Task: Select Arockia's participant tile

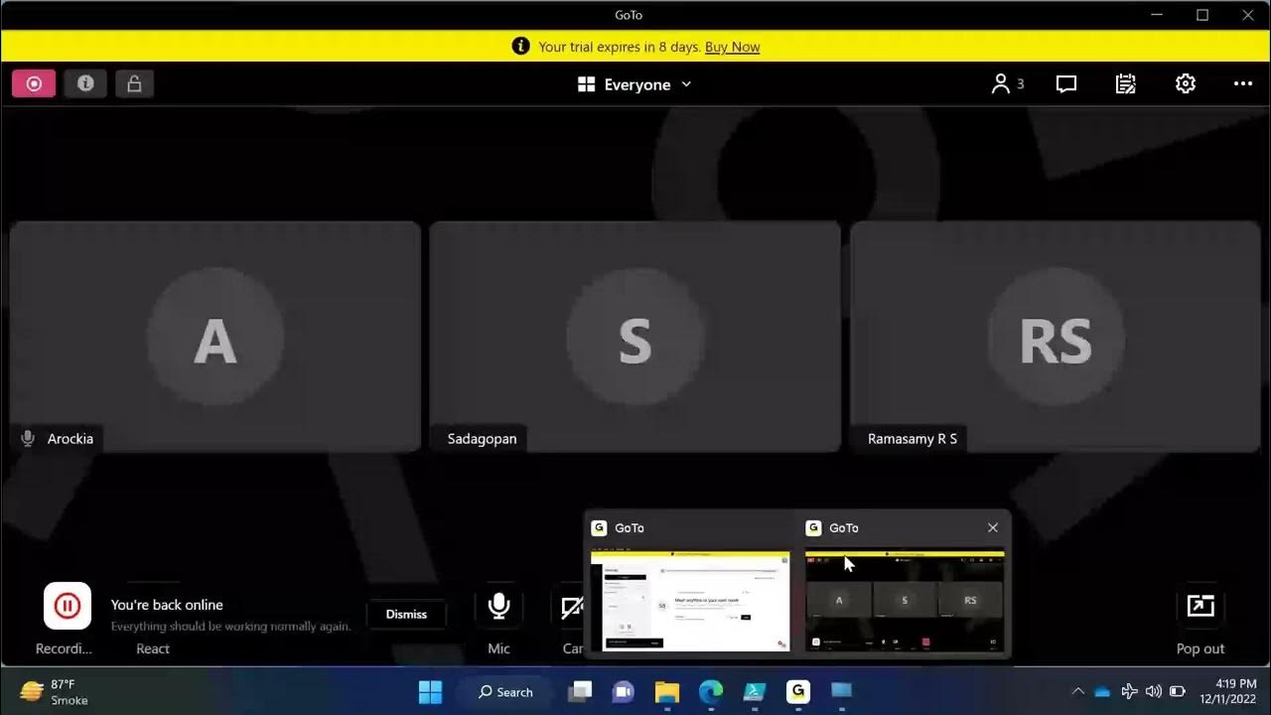Action: point(215,336)
